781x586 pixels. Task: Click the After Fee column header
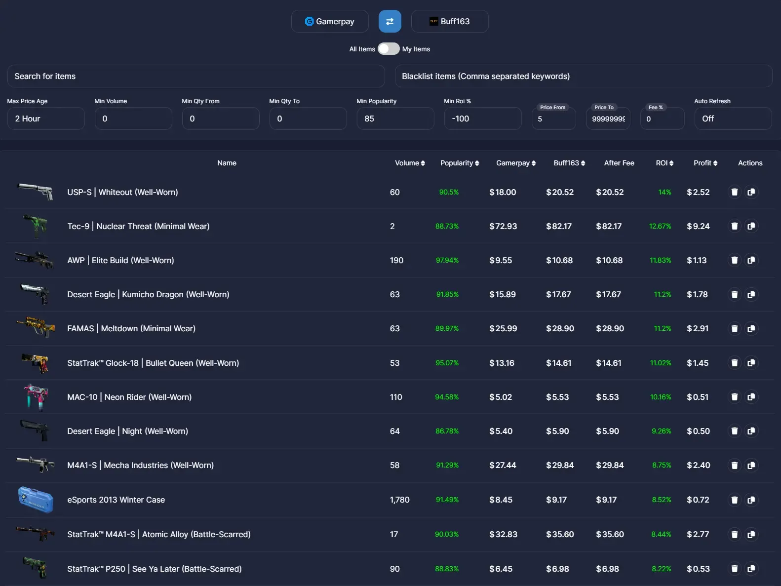point(619,163)
